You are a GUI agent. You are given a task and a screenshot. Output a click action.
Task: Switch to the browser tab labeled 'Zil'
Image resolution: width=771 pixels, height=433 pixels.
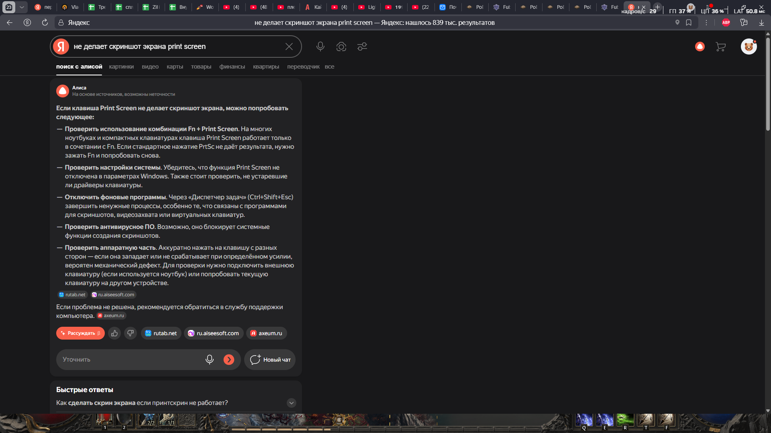151,7
